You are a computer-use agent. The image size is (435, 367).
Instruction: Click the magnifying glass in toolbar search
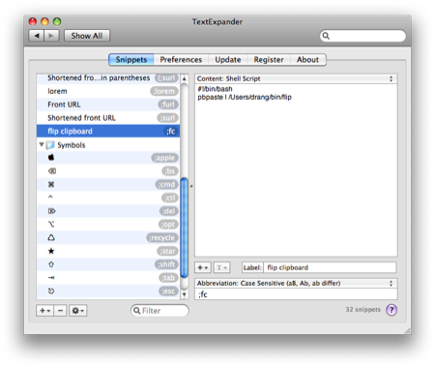click(326, 36)
